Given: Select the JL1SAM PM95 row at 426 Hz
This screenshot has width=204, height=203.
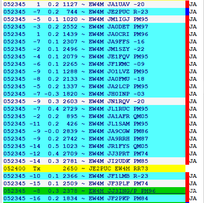Looking at the screenshot, I should [94, 124].
